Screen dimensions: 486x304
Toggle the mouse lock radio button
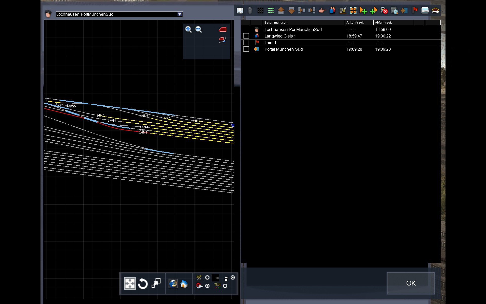tap(233, 277)
